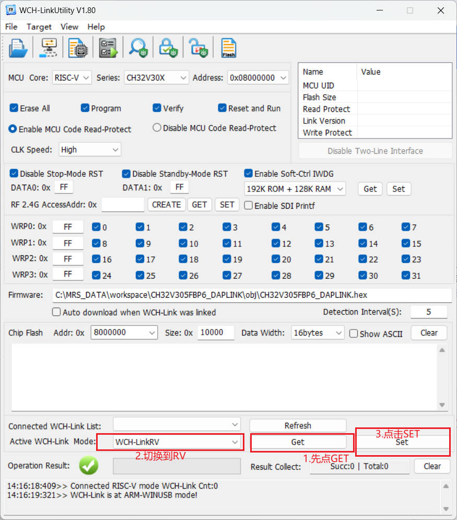Open the Target menu
The image size is (457, 520).
[x=39, y=27]
